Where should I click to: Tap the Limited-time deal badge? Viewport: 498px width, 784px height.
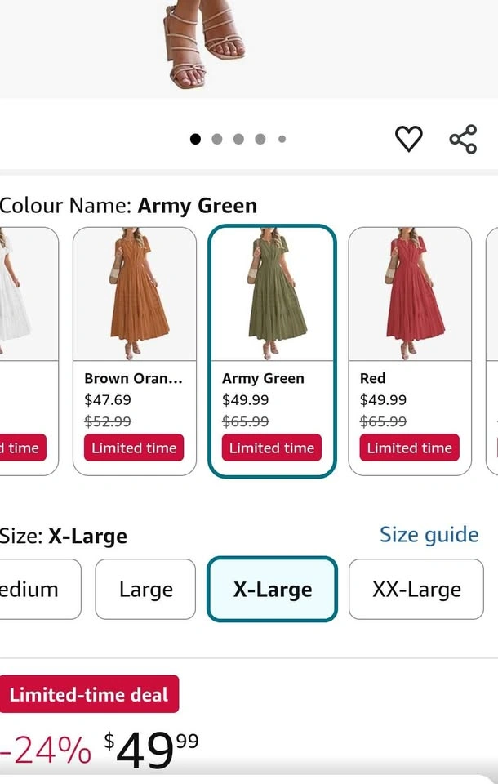point(89,694)
